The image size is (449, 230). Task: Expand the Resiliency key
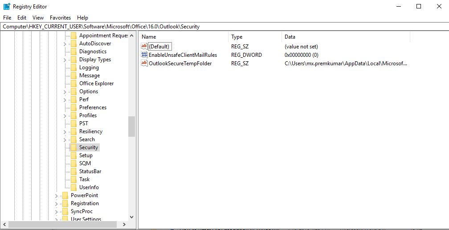pyautogui.click(x=65, y=132)
